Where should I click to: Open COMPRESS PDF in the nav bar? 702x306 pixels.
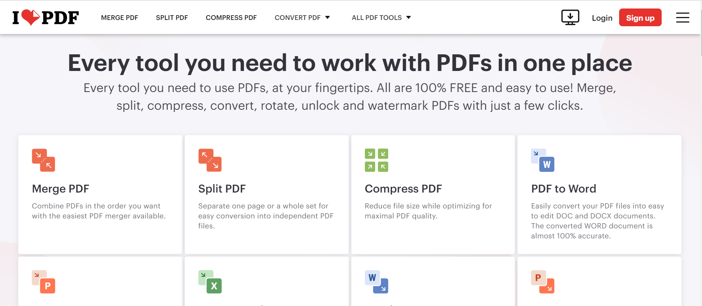pos(231,18)
